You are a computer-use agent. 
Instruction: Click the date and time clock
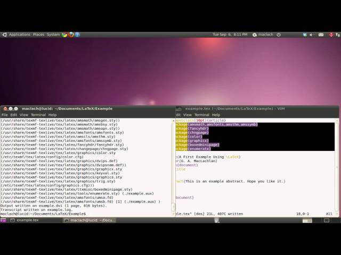pyautogui.click(x=230, y=35)
